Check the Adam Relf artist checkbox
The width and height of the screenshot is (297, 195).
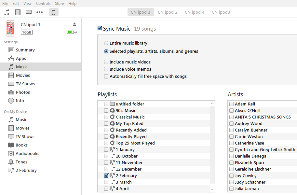[231, 104]
